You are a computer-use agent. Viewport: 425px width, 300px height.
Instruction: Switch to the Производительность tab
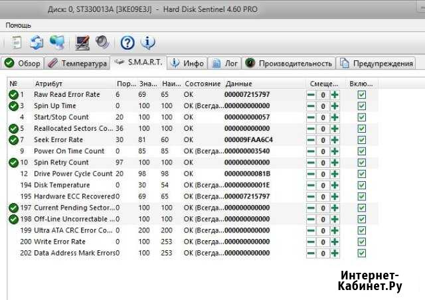point(288,64)
